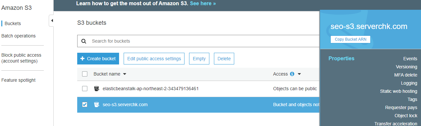421x126 pixels.
Task: Check the elasticbeanstalk bucket checkbox
Action: [x=85, y=89]
